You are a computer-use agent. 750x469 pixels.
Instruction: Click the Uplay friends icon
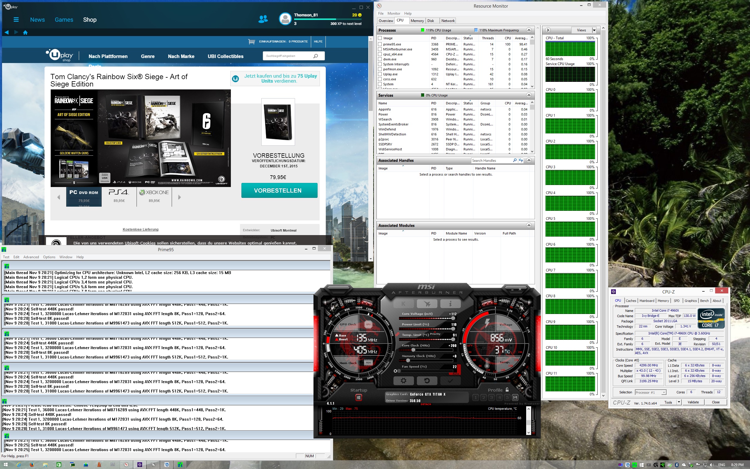click(x=263, y=19)
